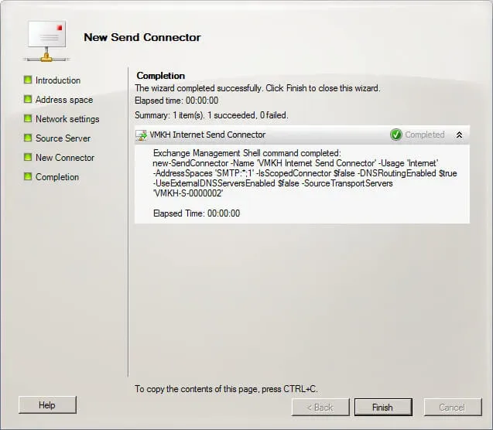Click the green Completed checkmark icon

pyautogui.click(x=395, y=135)
